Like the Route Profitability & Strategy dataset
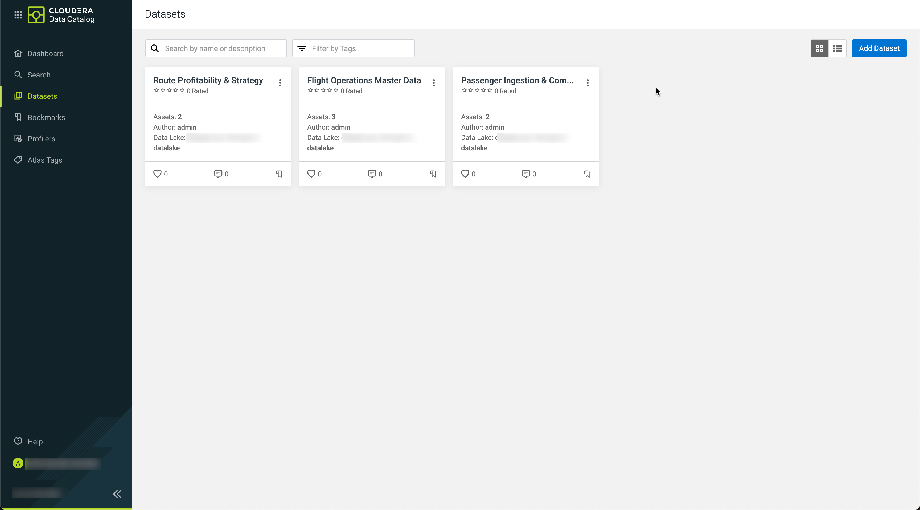 [x=157, y=174]
